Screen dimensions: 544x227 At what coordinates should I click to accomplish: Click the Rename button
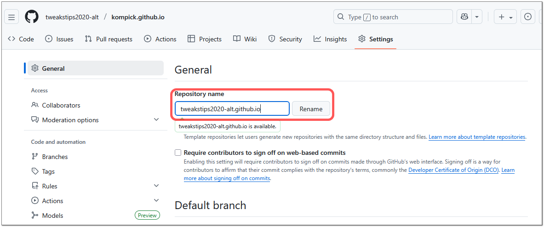click(x=311, y=109)
